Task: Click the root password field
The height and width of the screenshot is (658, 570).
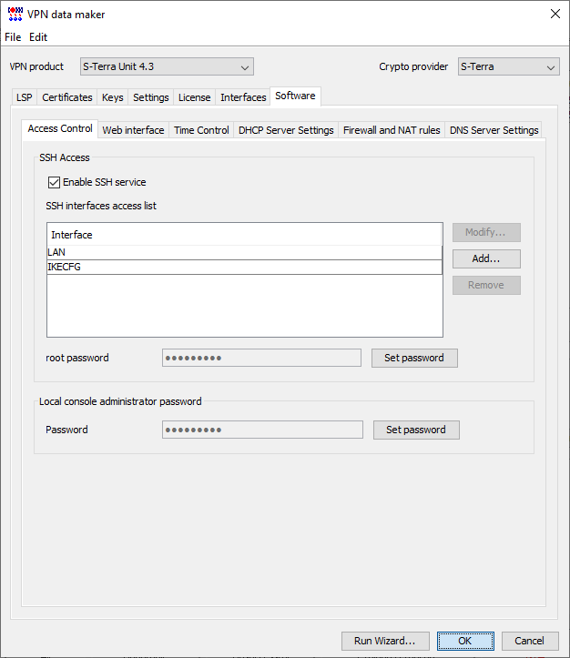Action: (261, 358)
